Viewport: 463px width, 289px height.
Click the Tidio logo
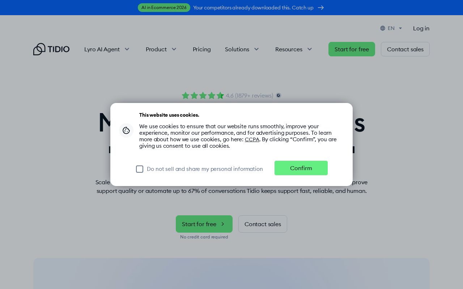tap(51, 49)
